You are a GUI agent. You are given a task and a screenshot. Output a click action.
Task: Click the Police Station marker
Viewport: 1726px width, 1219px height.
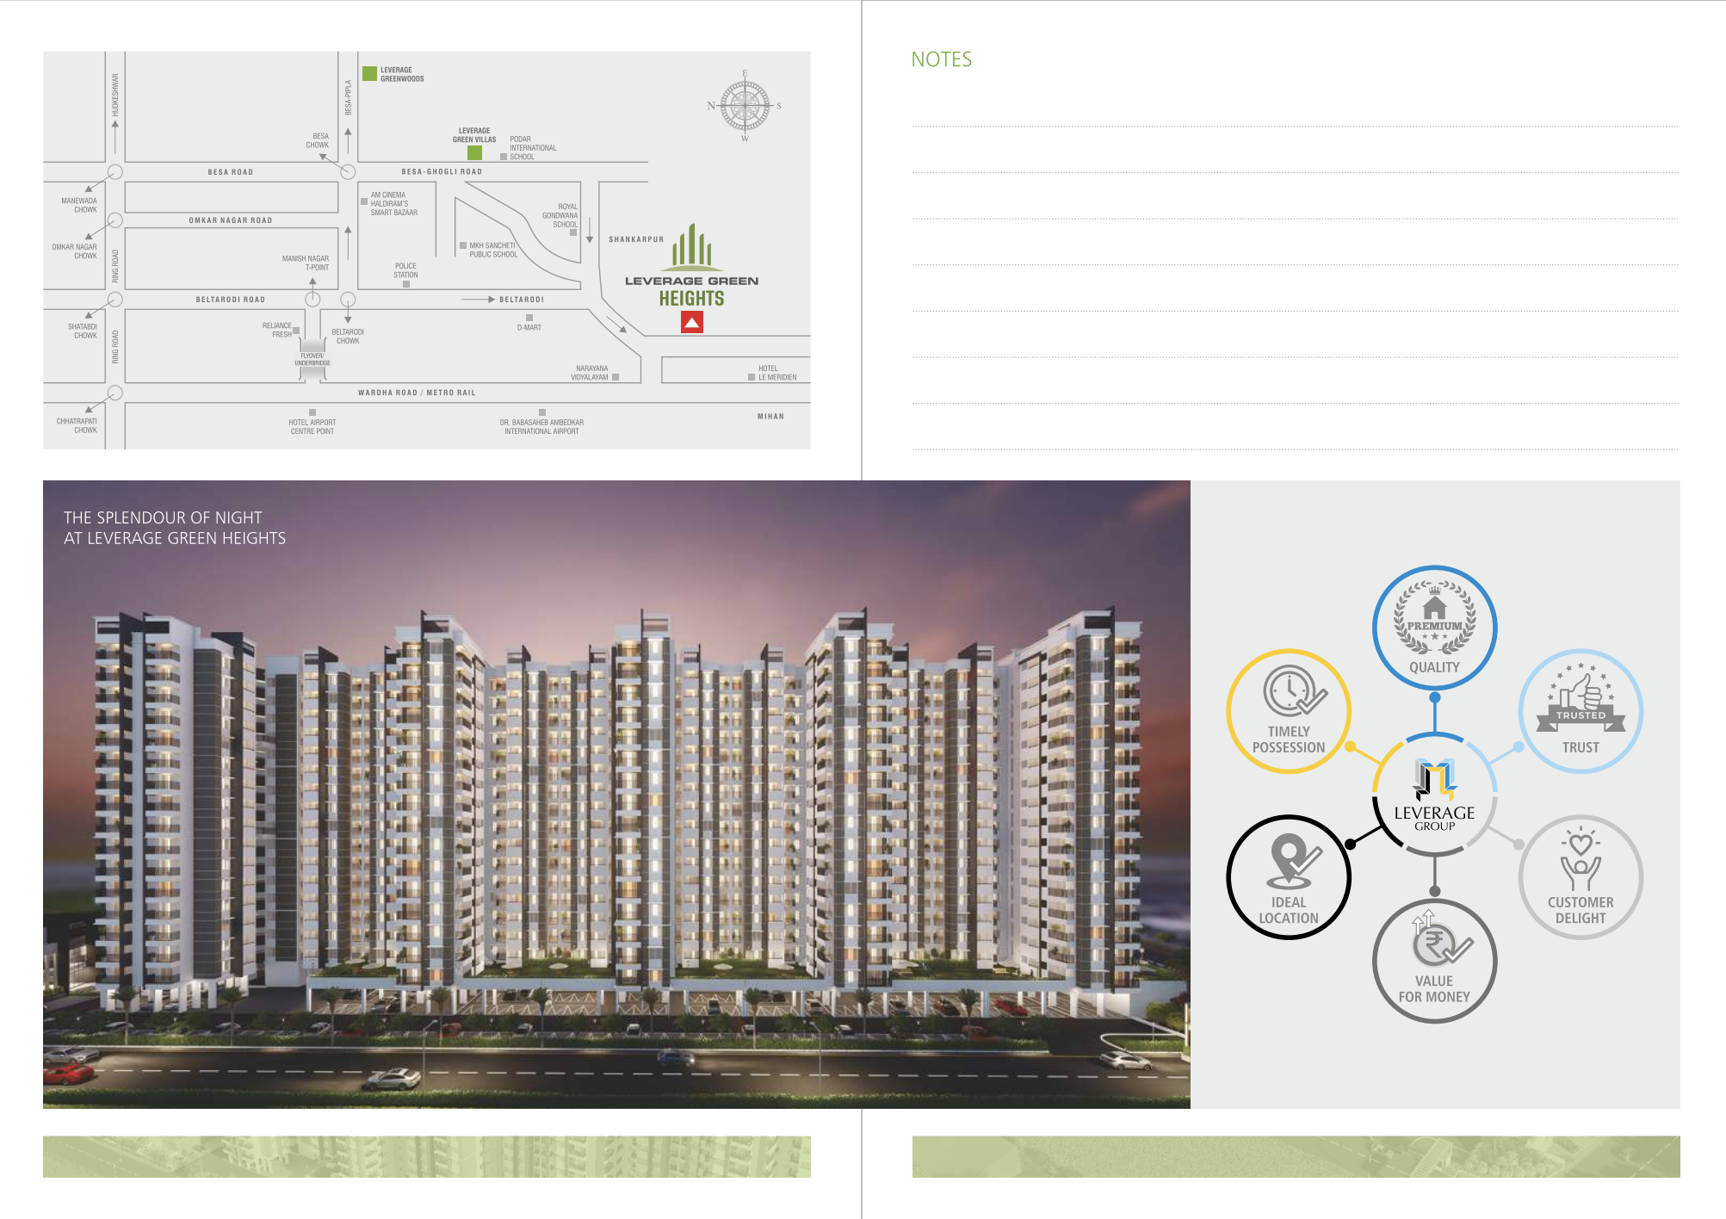tap(406, 284)
